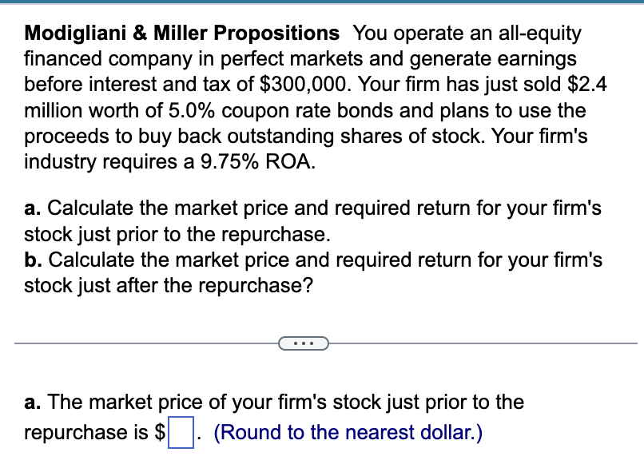644x468 pixels.
Task: Click the horizontal divider line right of ellipsis
Action: point(483,343)
